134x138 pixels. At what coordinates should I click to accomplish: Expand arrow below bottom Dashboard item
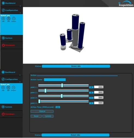(x=20, y=75)
